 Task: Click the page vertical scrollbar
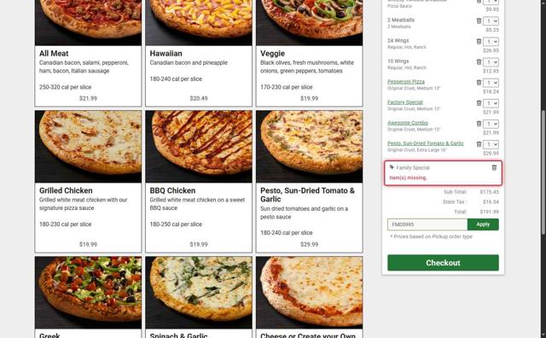pyautogui.click(x=543, y=172)
